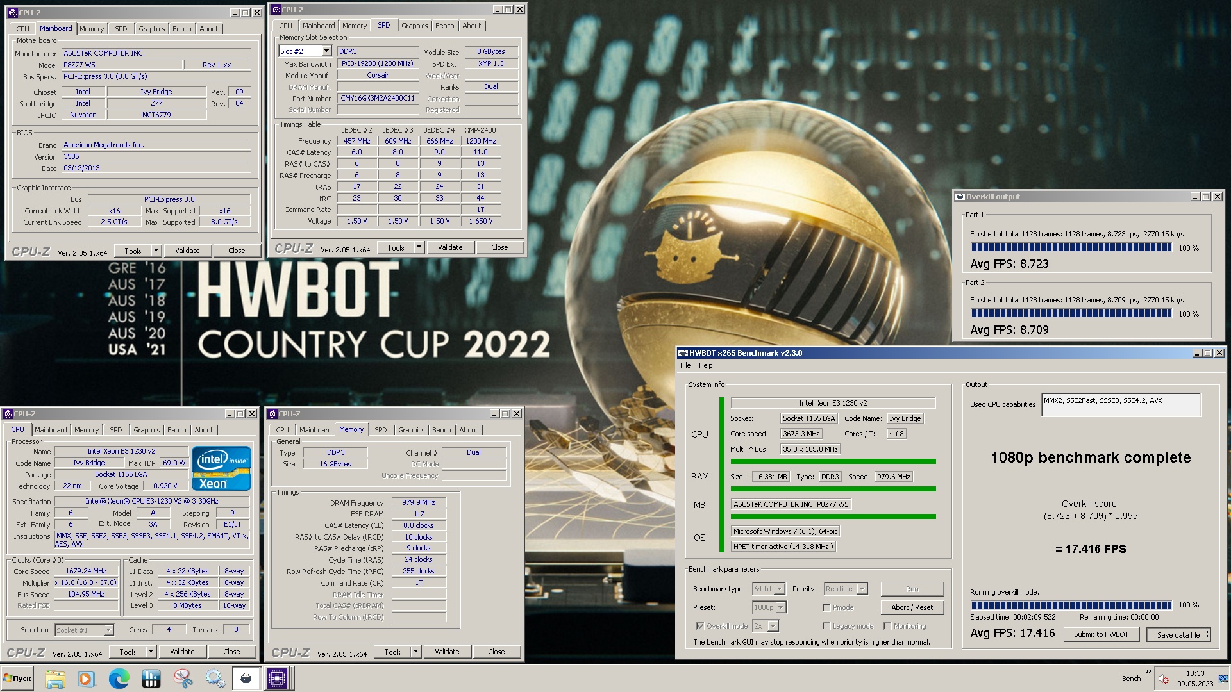Viewport: 1231px width, 692px height.
Task: Minimize the HWBOT x265 Benchmark window
Action: 1197,353
